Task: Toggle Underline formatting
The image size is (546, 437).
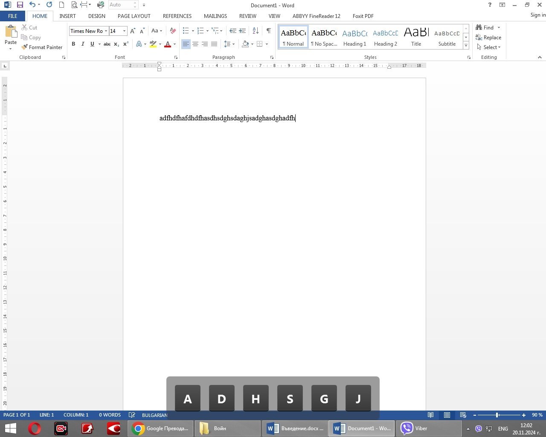Action: click(x=92, y=44)
